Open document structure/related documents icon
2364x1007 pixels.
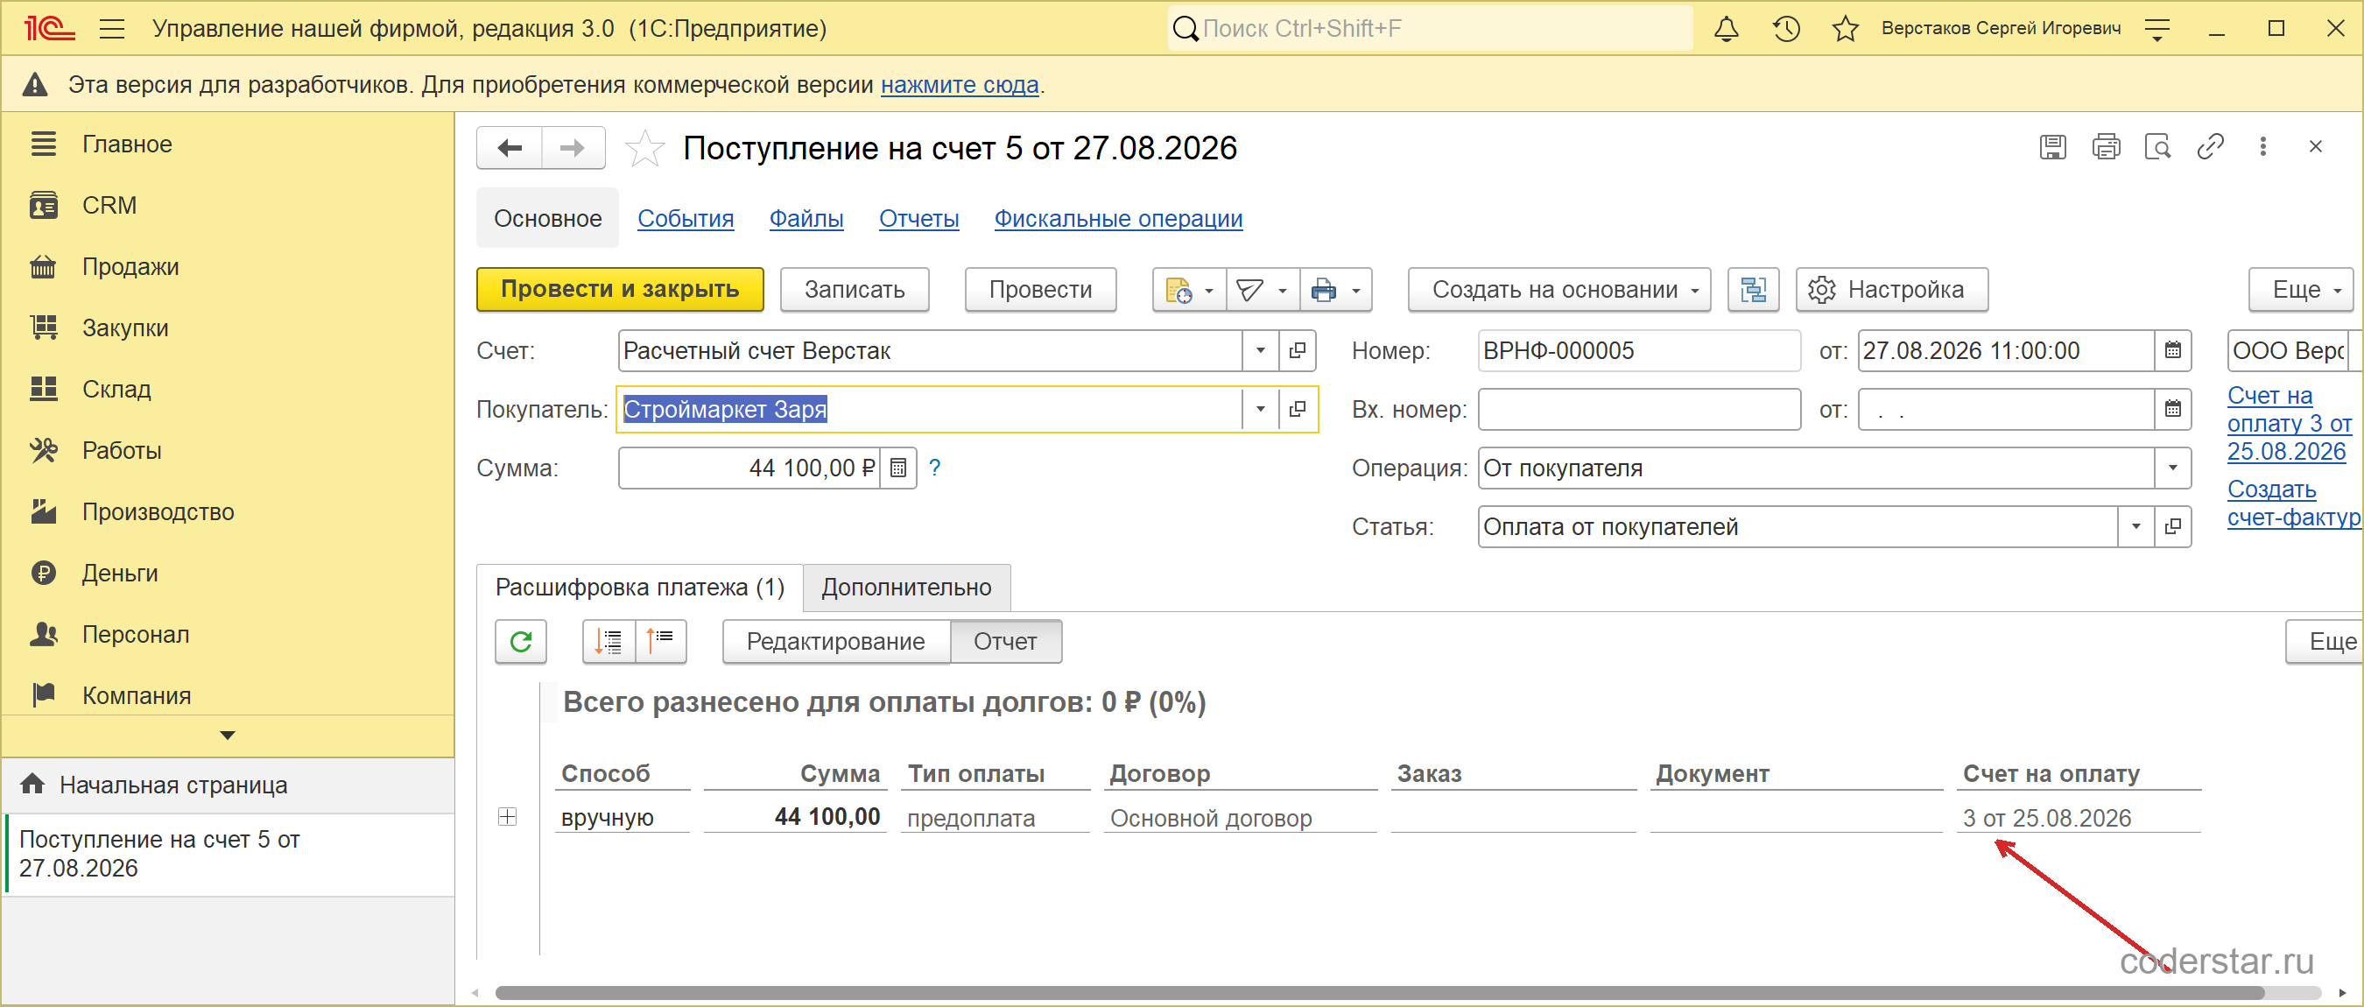1753,290
